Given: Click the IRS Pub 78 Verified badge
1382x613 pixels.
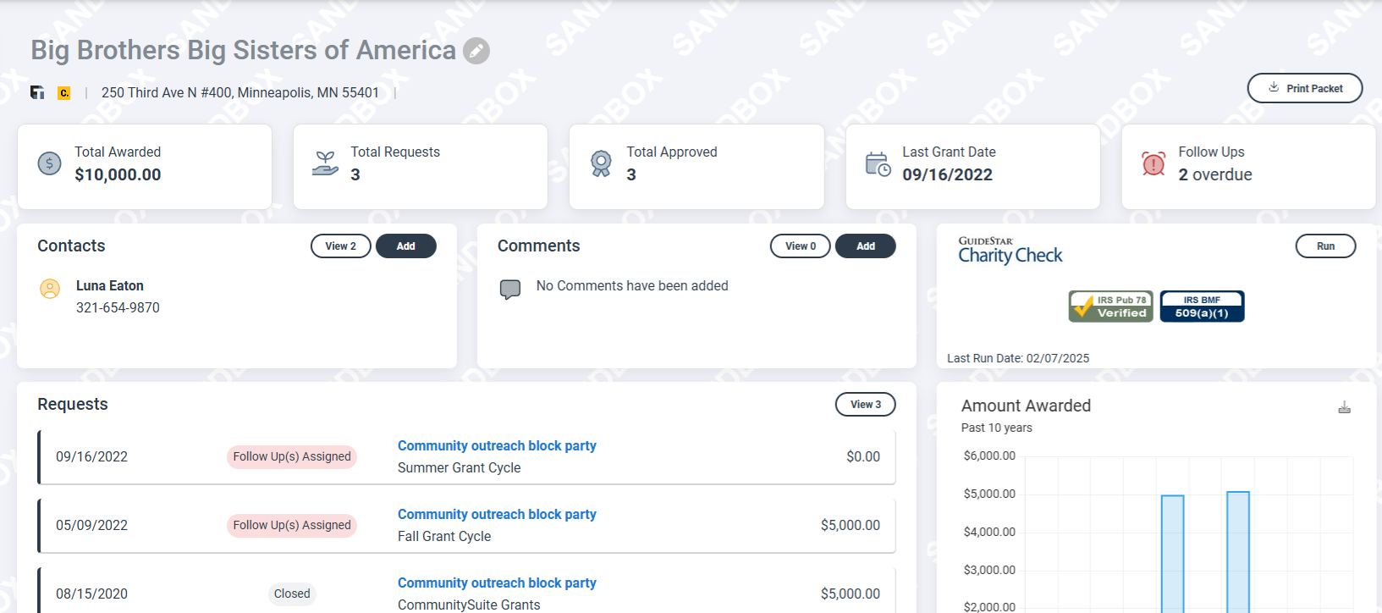Looking at the screenshot, I should [x=1110, y=306].
